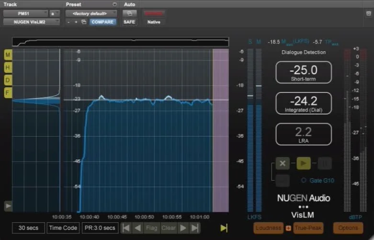Toggle the H history button
Image resolution: width=374 pixels, height=240 pixels.
8,68
